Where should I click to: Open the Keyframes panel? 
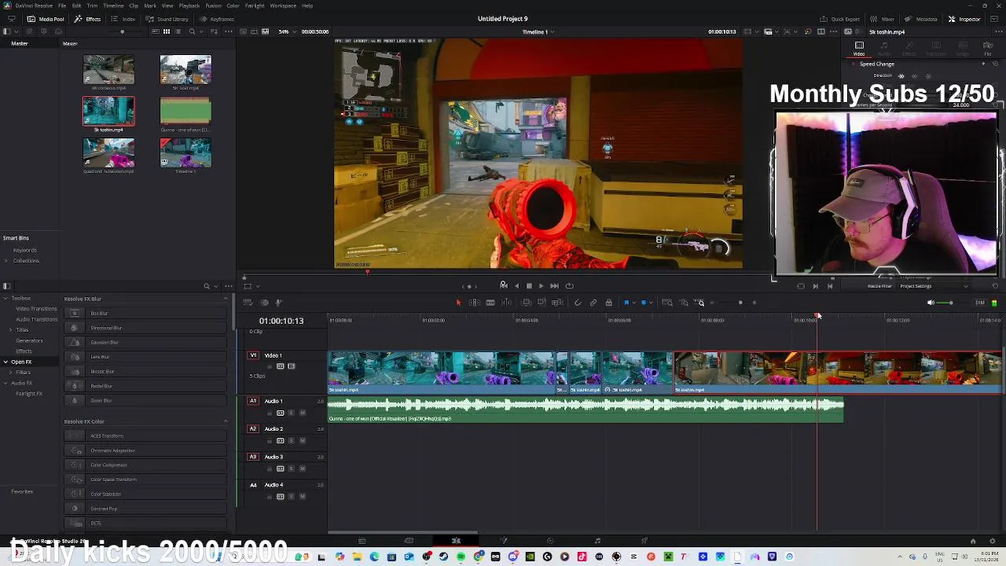click(217, 19)
